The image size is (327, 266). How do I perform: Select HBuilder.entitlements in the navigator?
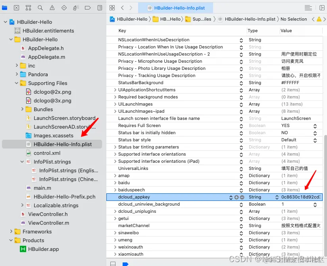click(x=48, y=31)
